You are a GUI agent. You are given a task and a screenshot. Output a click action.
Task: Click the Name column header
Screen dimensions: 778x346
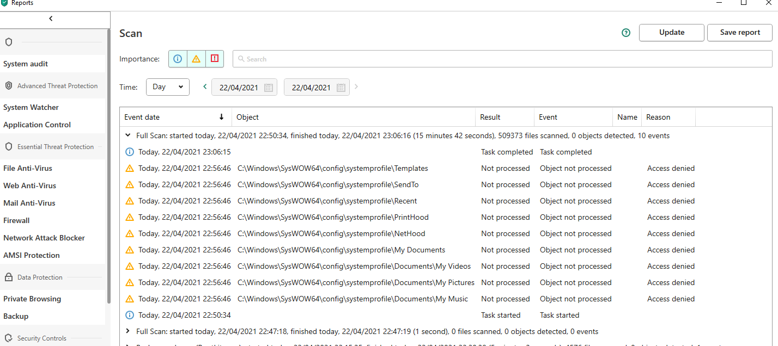point(627,117)
